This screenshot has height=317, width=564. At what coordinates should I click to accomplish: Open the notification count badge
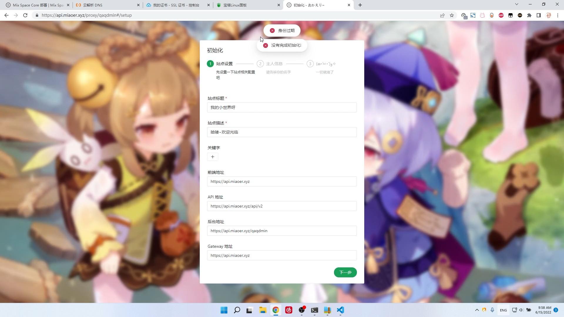556,310
